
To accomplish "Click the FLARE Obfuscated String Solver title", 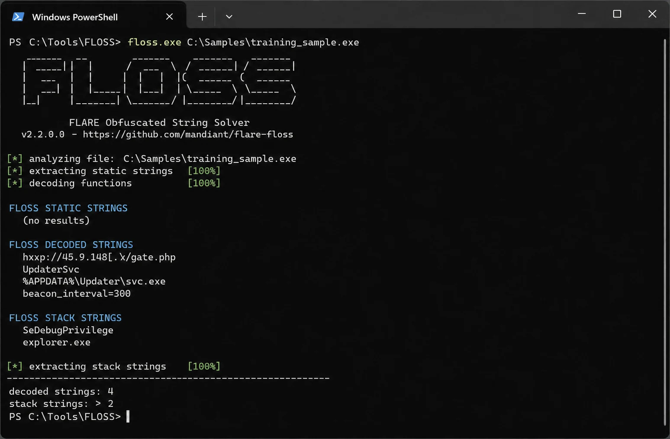I will pos(159,122).
